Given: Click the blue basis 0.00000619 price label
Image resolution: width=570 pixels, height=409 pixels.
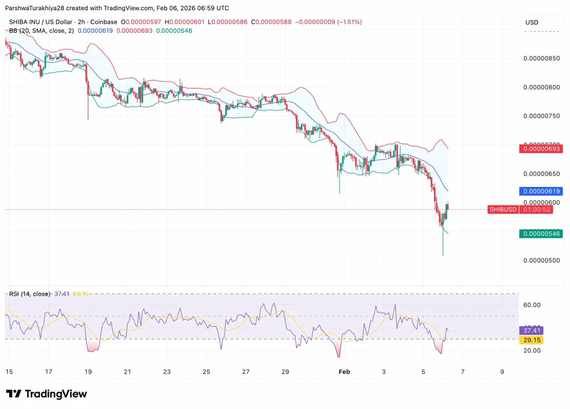Looking at the screenshot, I should 541,191.
